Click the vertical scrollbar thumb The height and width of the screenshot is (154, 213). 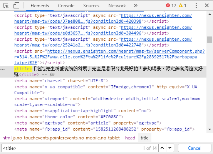(210, 40)
